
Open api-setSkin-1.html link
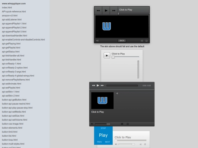(x=11, y=92)
